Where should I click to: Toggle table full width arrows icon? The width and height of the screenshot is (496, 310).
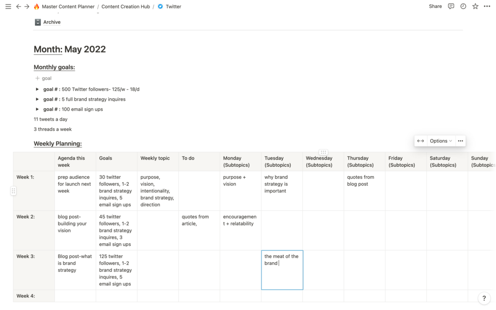click(x=420, y=141)
